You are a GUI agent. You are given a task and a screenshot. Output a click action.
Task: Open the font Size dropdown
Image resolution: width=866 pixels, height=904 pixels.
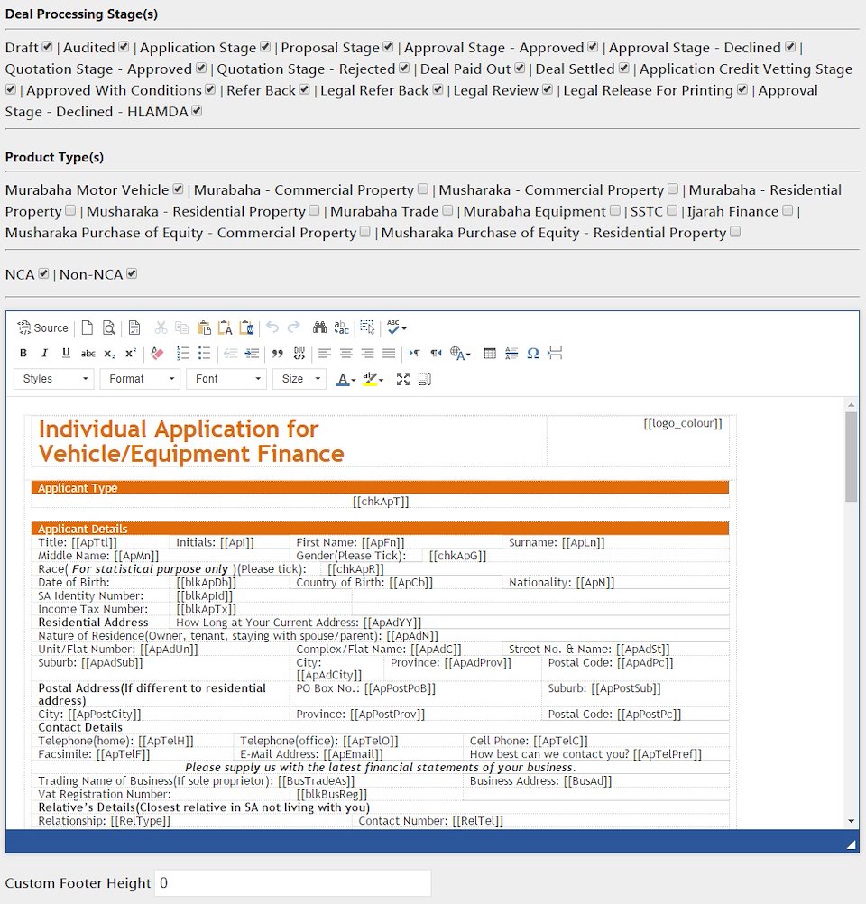(x=299, y=379)
